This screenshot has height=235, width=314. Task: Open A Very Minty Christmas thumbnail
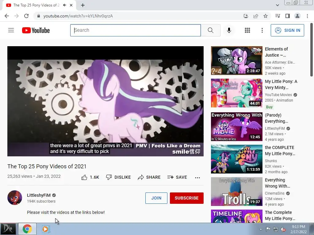(236, 93)
